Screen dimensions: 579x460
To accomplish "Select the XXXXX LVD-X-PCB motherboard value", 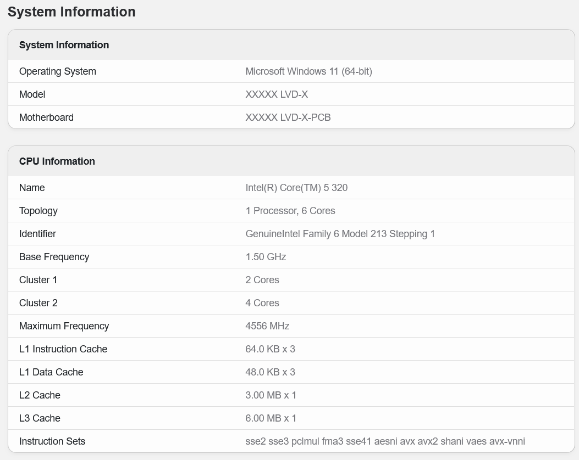I will (x=288, y=117).
